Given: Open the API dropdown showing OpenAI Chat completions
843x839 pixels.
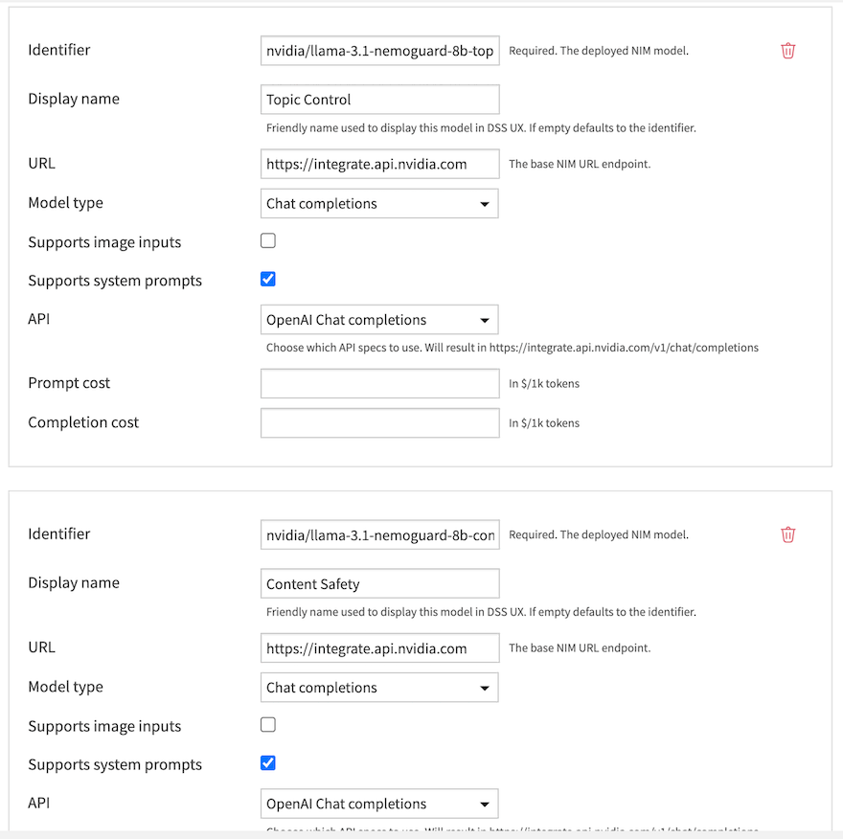Looking at the screenshot, I should pos(379,319).
